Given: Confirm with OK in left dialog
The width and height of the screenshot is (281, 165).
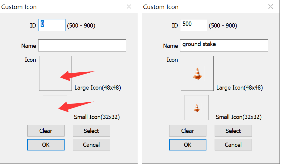Looking at the screenshot, I should point(46,145).
